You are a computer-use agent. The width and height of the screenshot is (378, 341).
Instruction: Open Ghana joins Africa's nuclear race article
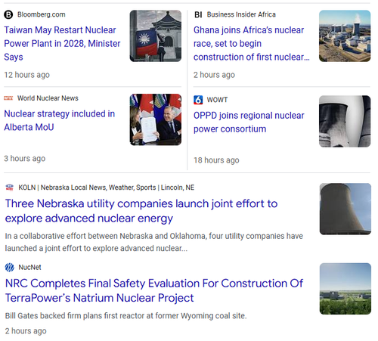click(251, 43)
